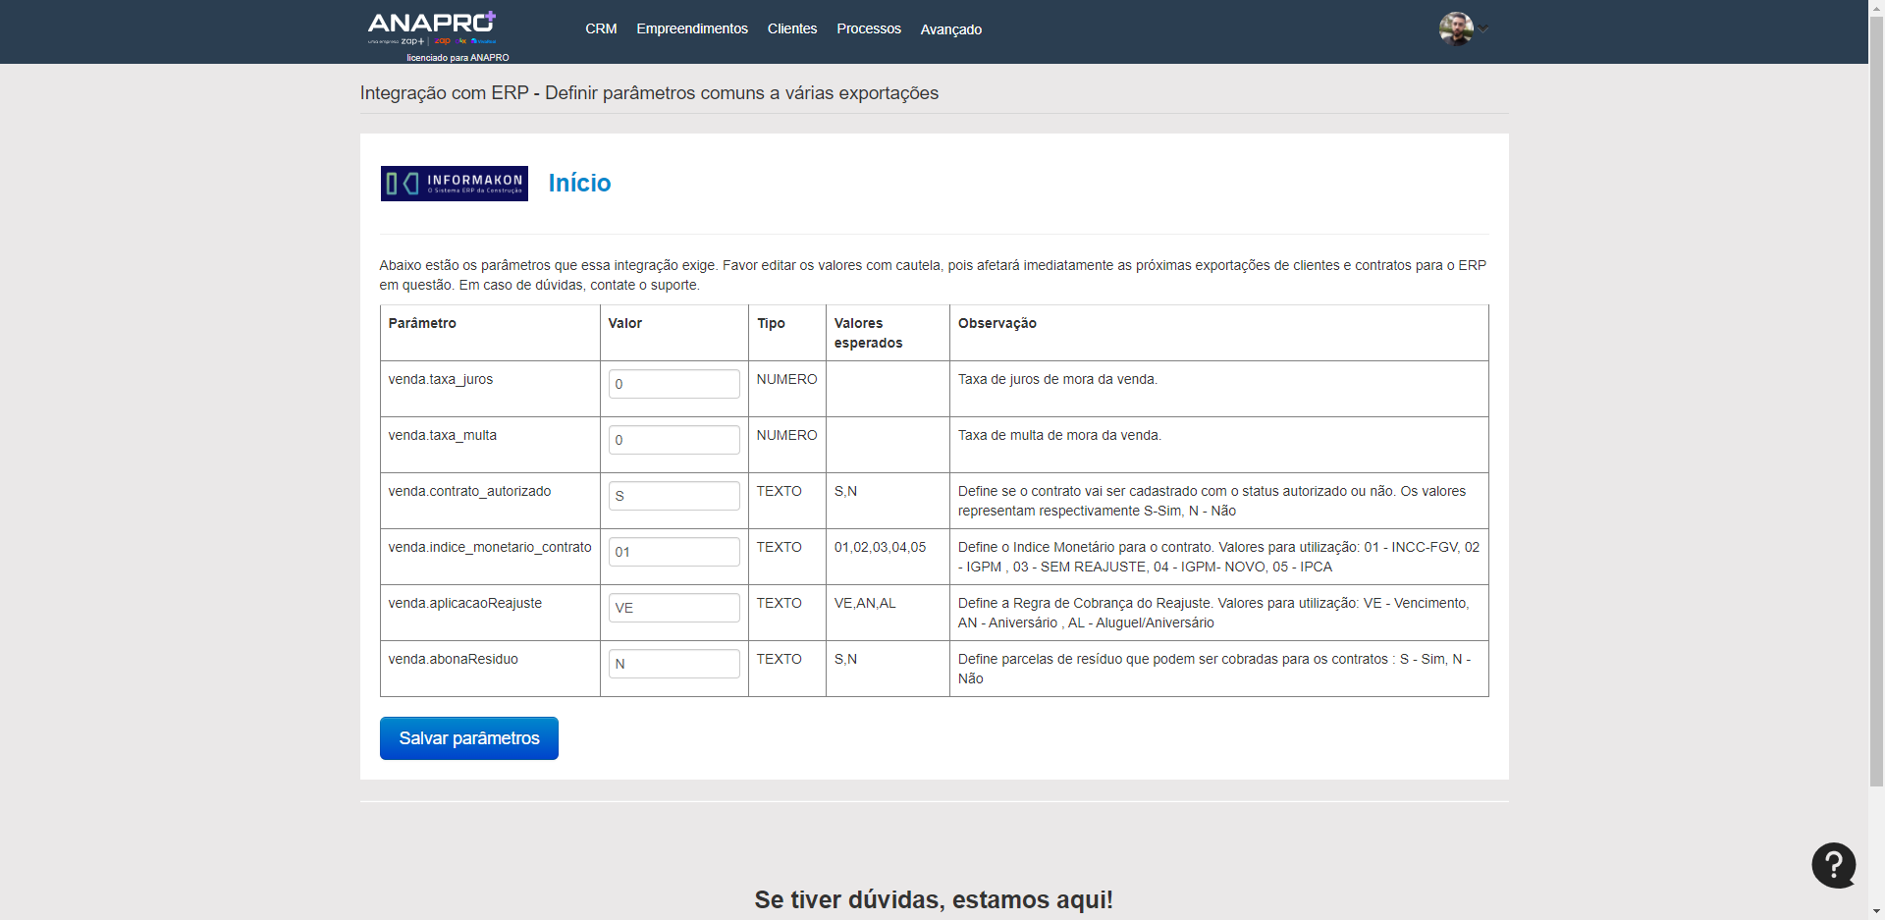
Task: Click the ANAPRO logo in header
Action: [x=432, y=27]
